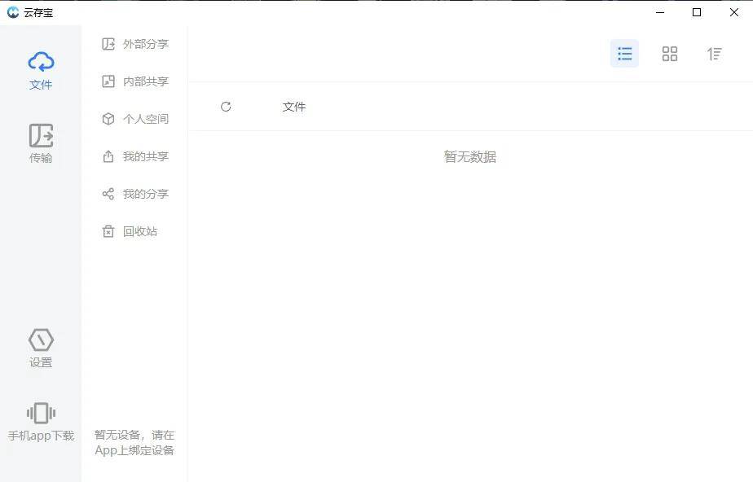Minimize the 云存宝 window

click(x=660, y=12)
